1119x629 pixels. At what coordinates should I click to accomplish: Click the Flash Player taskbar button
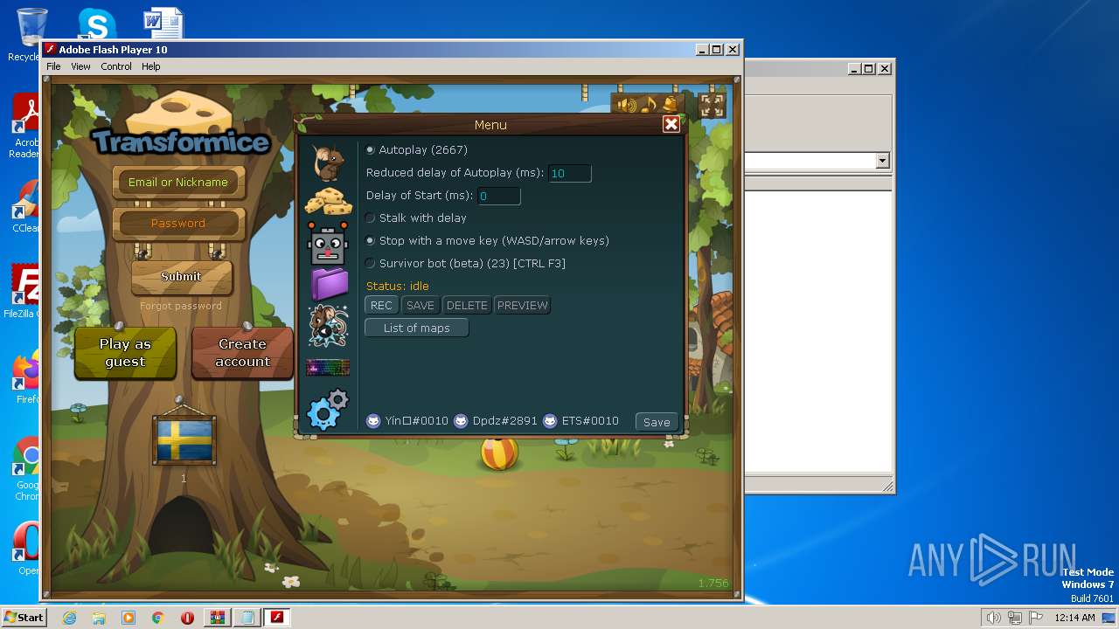point(277,618)
